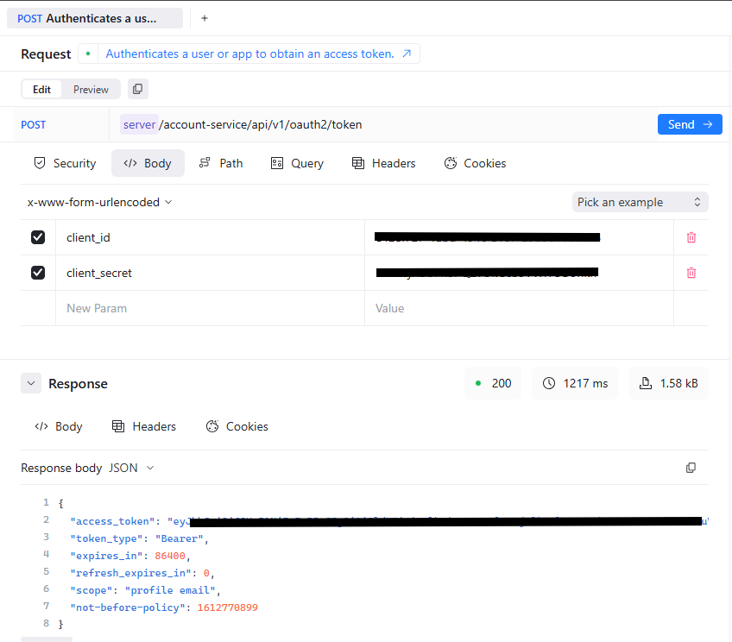Click the 1.58 kB response size
Viewport: 732px width, 642px height.
668,383
